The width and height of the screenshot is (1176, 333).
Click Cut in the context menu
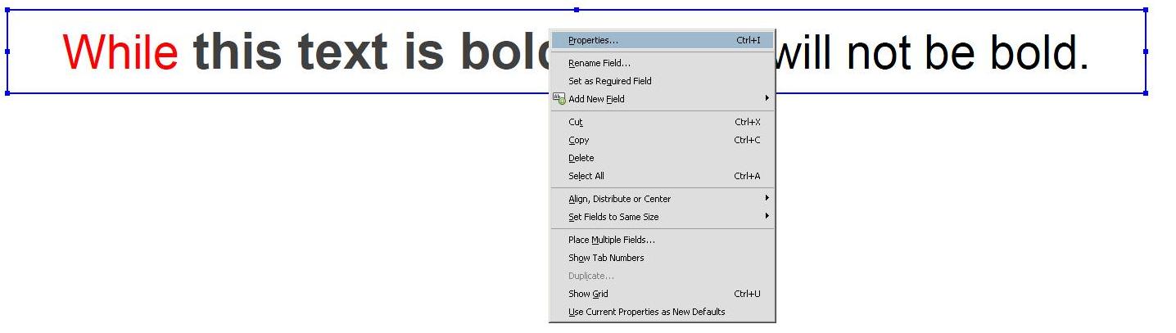576,122
